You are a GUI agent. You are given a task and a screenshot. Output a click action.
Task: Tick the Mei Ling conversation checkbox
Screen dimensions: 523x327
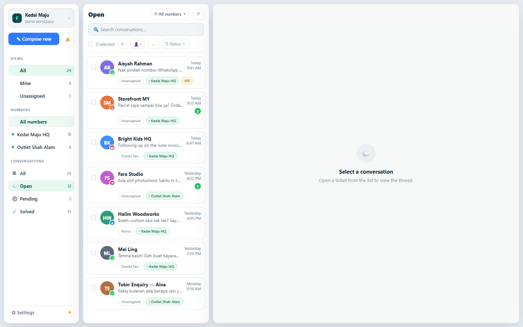pos(93,253)
